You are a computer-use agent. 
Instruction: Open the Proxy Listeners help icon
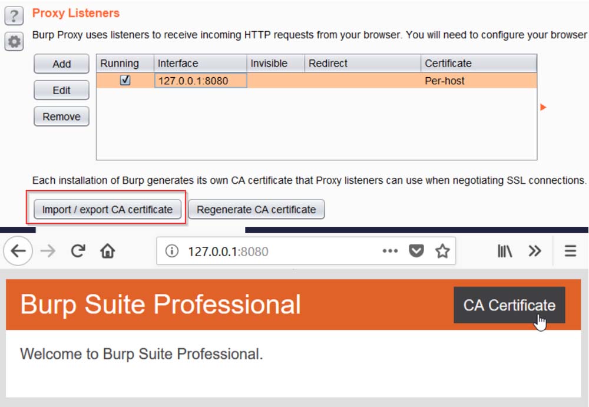[x=14, y=16]
